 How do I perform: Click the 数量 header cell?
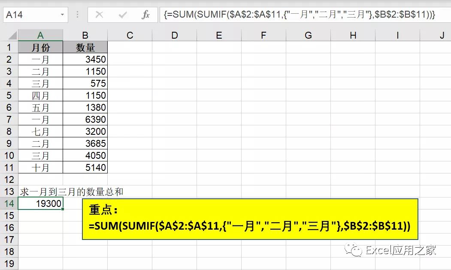tap(85, 47)
